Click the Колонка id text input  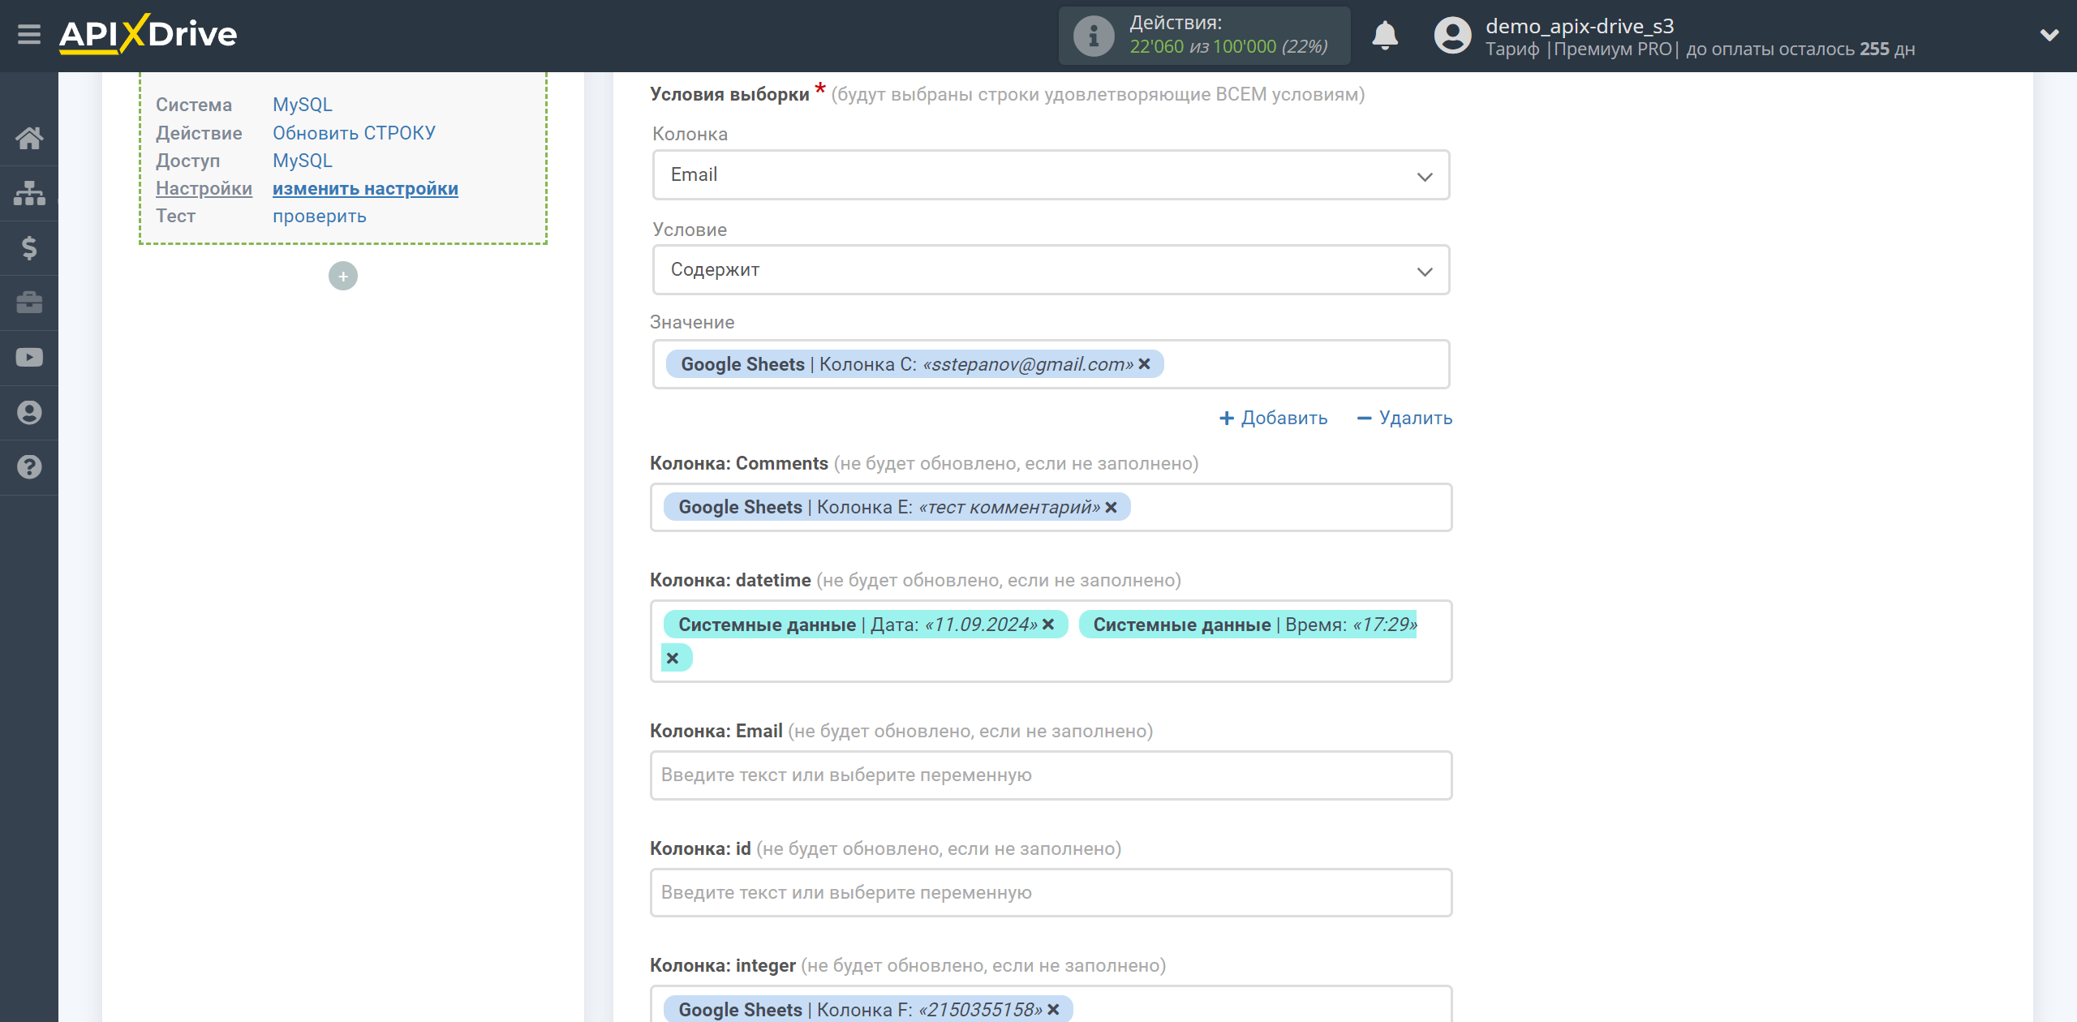pos(1051,892)
